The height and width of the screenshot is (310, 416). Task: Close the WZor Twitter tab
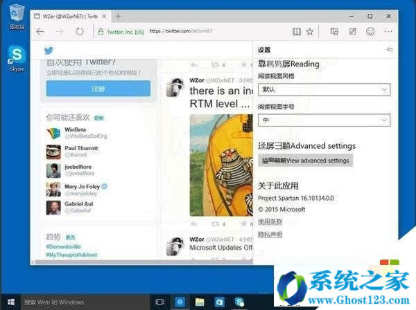click(x=104, y=17)
